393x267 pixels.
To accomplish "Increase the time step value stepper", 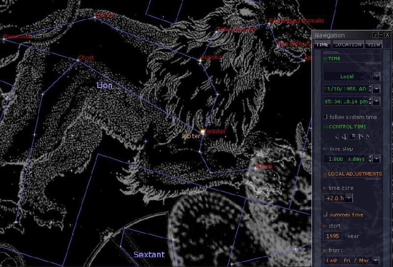I will click(370, 156).
